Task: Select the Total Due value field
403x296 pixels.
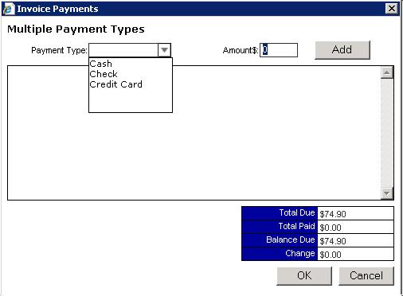Action: [355, 213]
